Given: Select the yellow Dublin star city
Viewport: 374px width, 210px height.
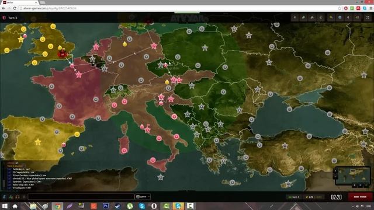Looking at the screenshot, I should pyautogui.click(x=21, y=39).
